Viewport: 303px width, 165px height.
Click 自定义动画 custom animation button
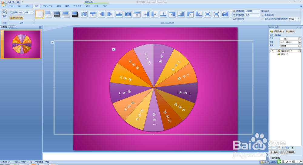(17, 18)
